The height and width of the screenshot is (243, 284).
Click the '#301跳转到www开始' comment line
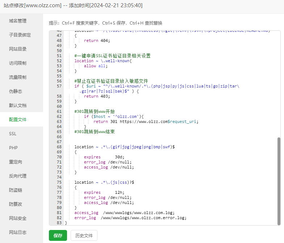(x=94, y=111)
